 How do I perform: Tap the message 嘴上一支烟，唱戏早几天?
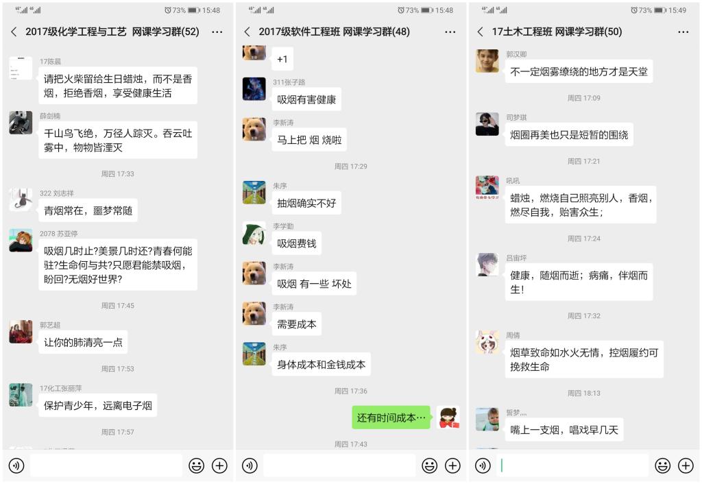point(564,430)
